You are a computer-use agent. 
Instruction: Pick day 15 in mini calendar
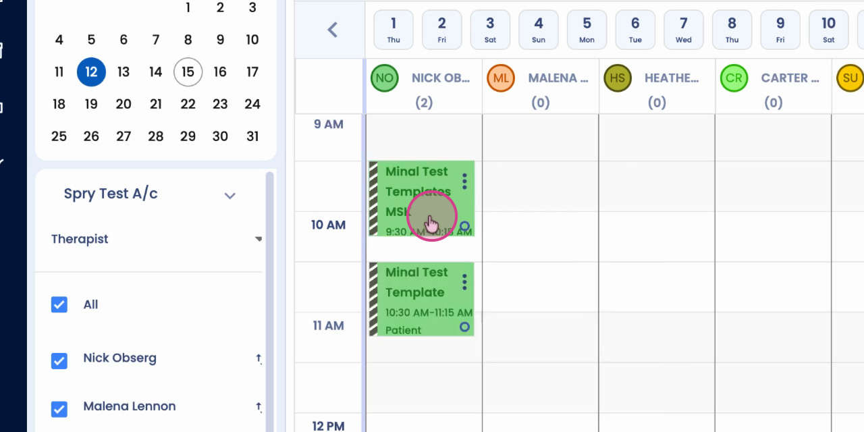tap(188, 72)
